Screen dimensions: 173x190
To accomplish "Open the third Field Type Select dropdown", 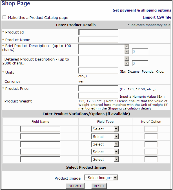I will point(105,144).
